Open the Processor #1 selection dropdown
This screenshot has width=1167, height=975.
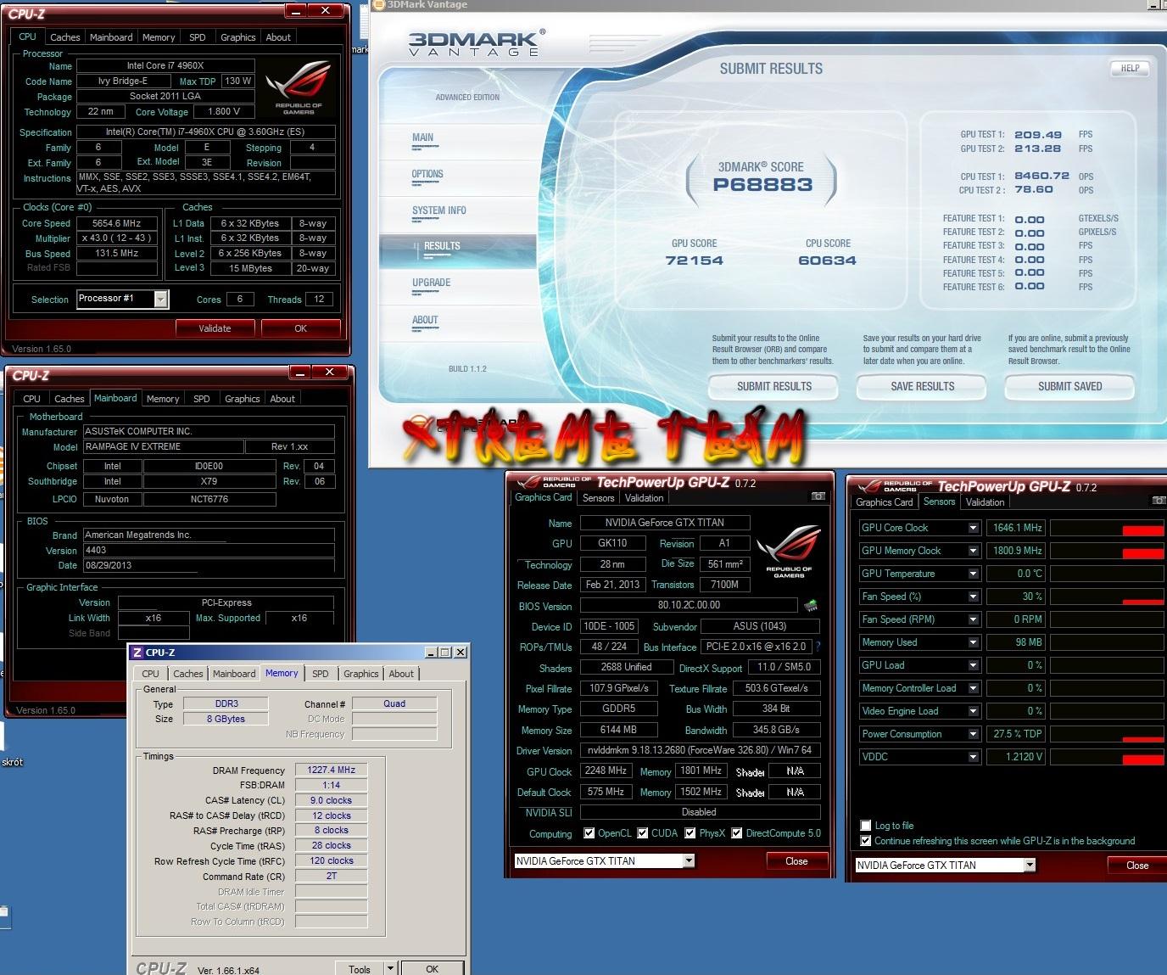pos(161,299)
